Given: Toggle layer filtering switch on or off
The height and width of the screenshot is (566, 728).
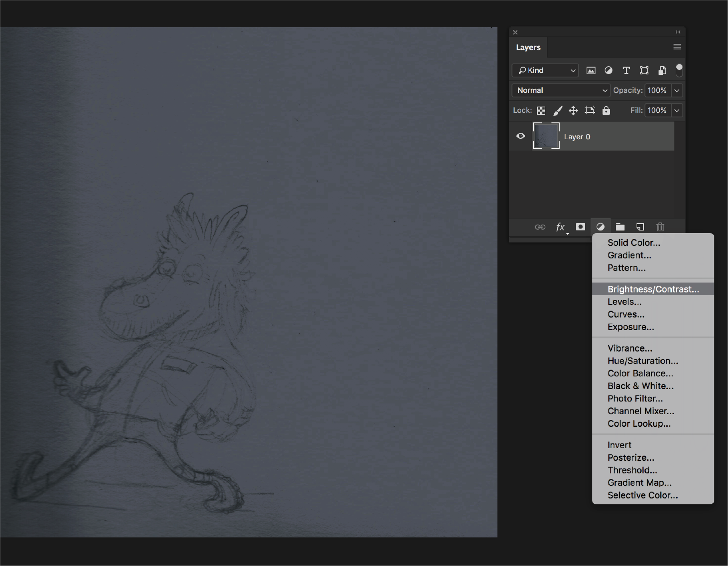Looking at the screenshot, I should [x=679, y=70].
